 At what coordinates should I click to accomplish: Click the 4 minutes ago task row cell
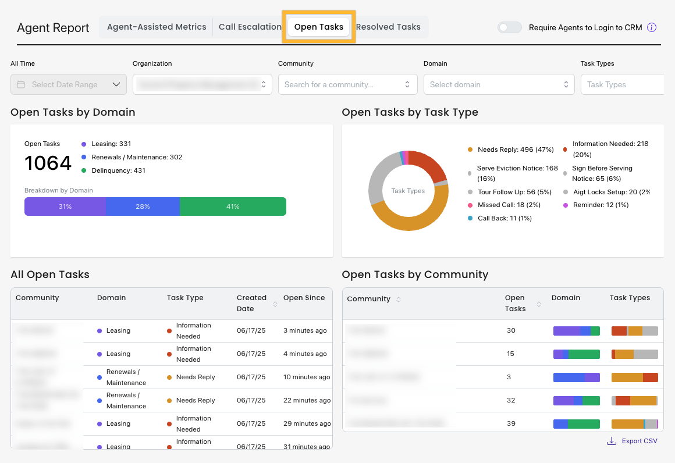click(305, 354)
